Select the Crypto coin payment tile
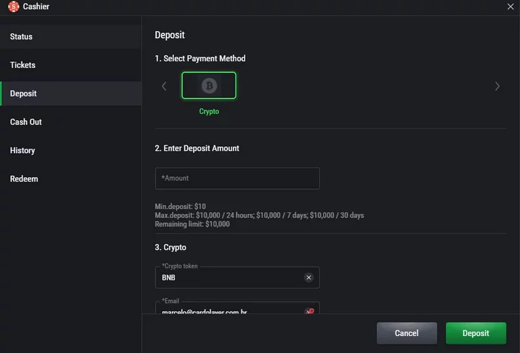The image size is (520, 353). pyautogui.click(x=209, y=85)
